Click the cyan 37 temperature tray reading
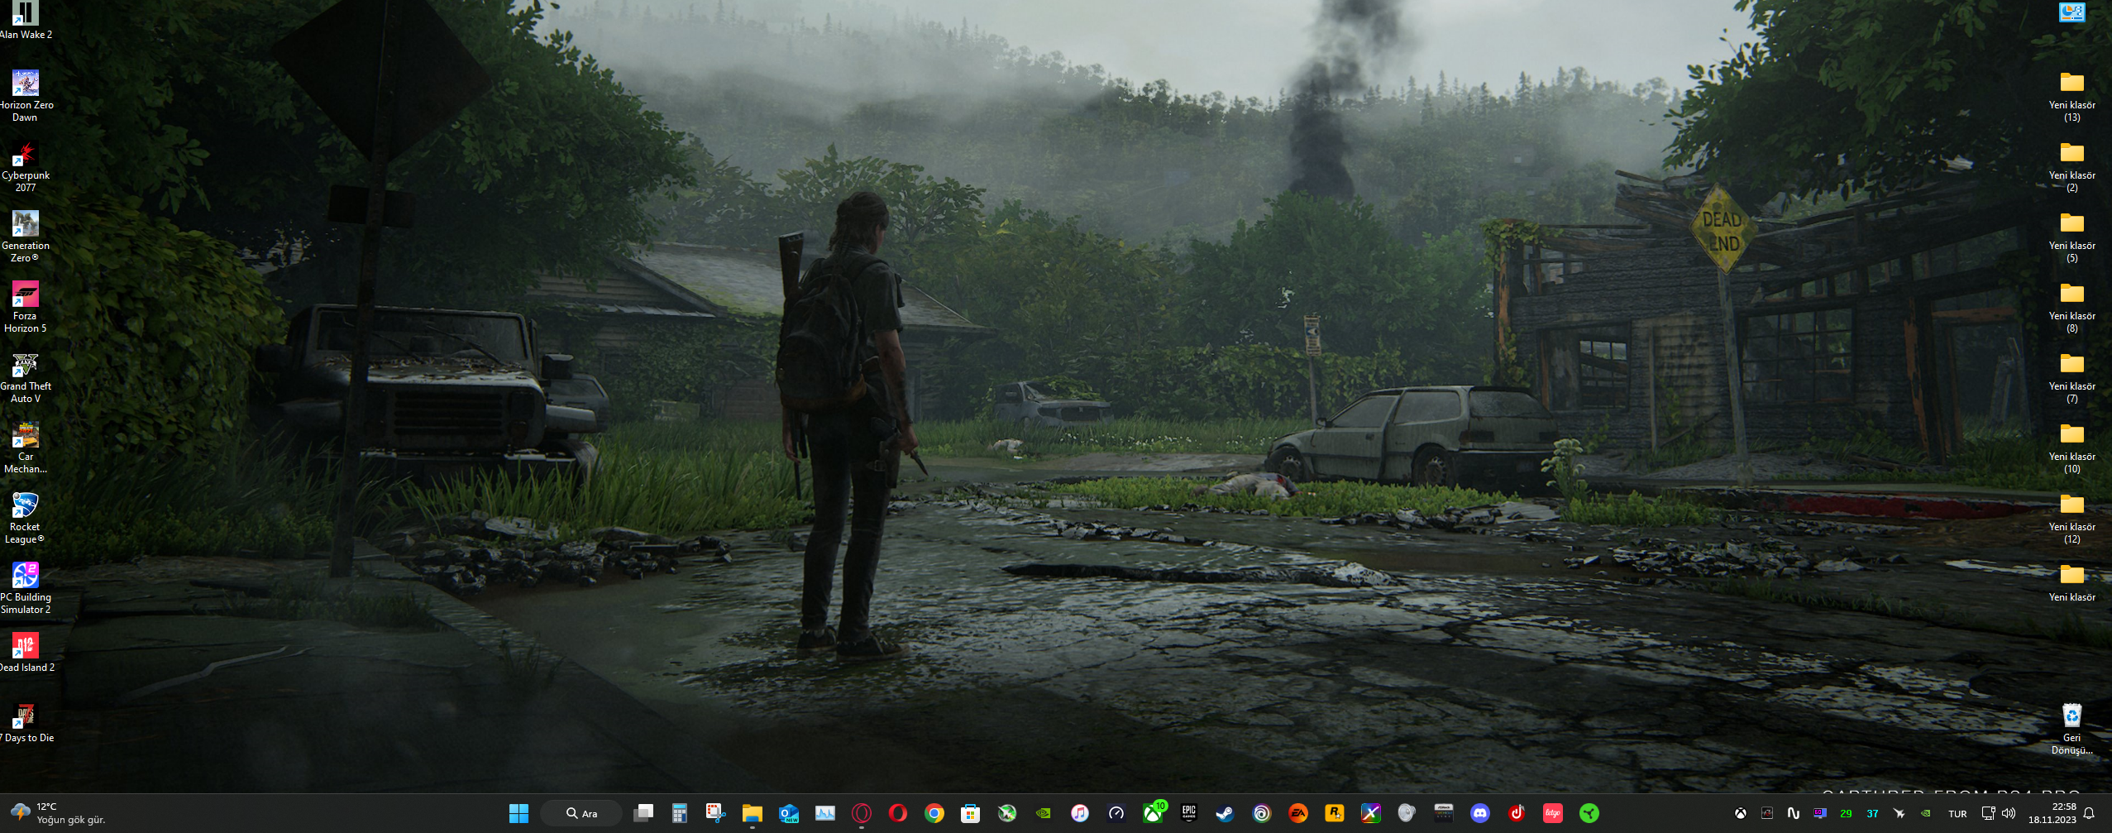Image resolution: width=2112 pixels, height=833 pixels. click(1873, 813)
